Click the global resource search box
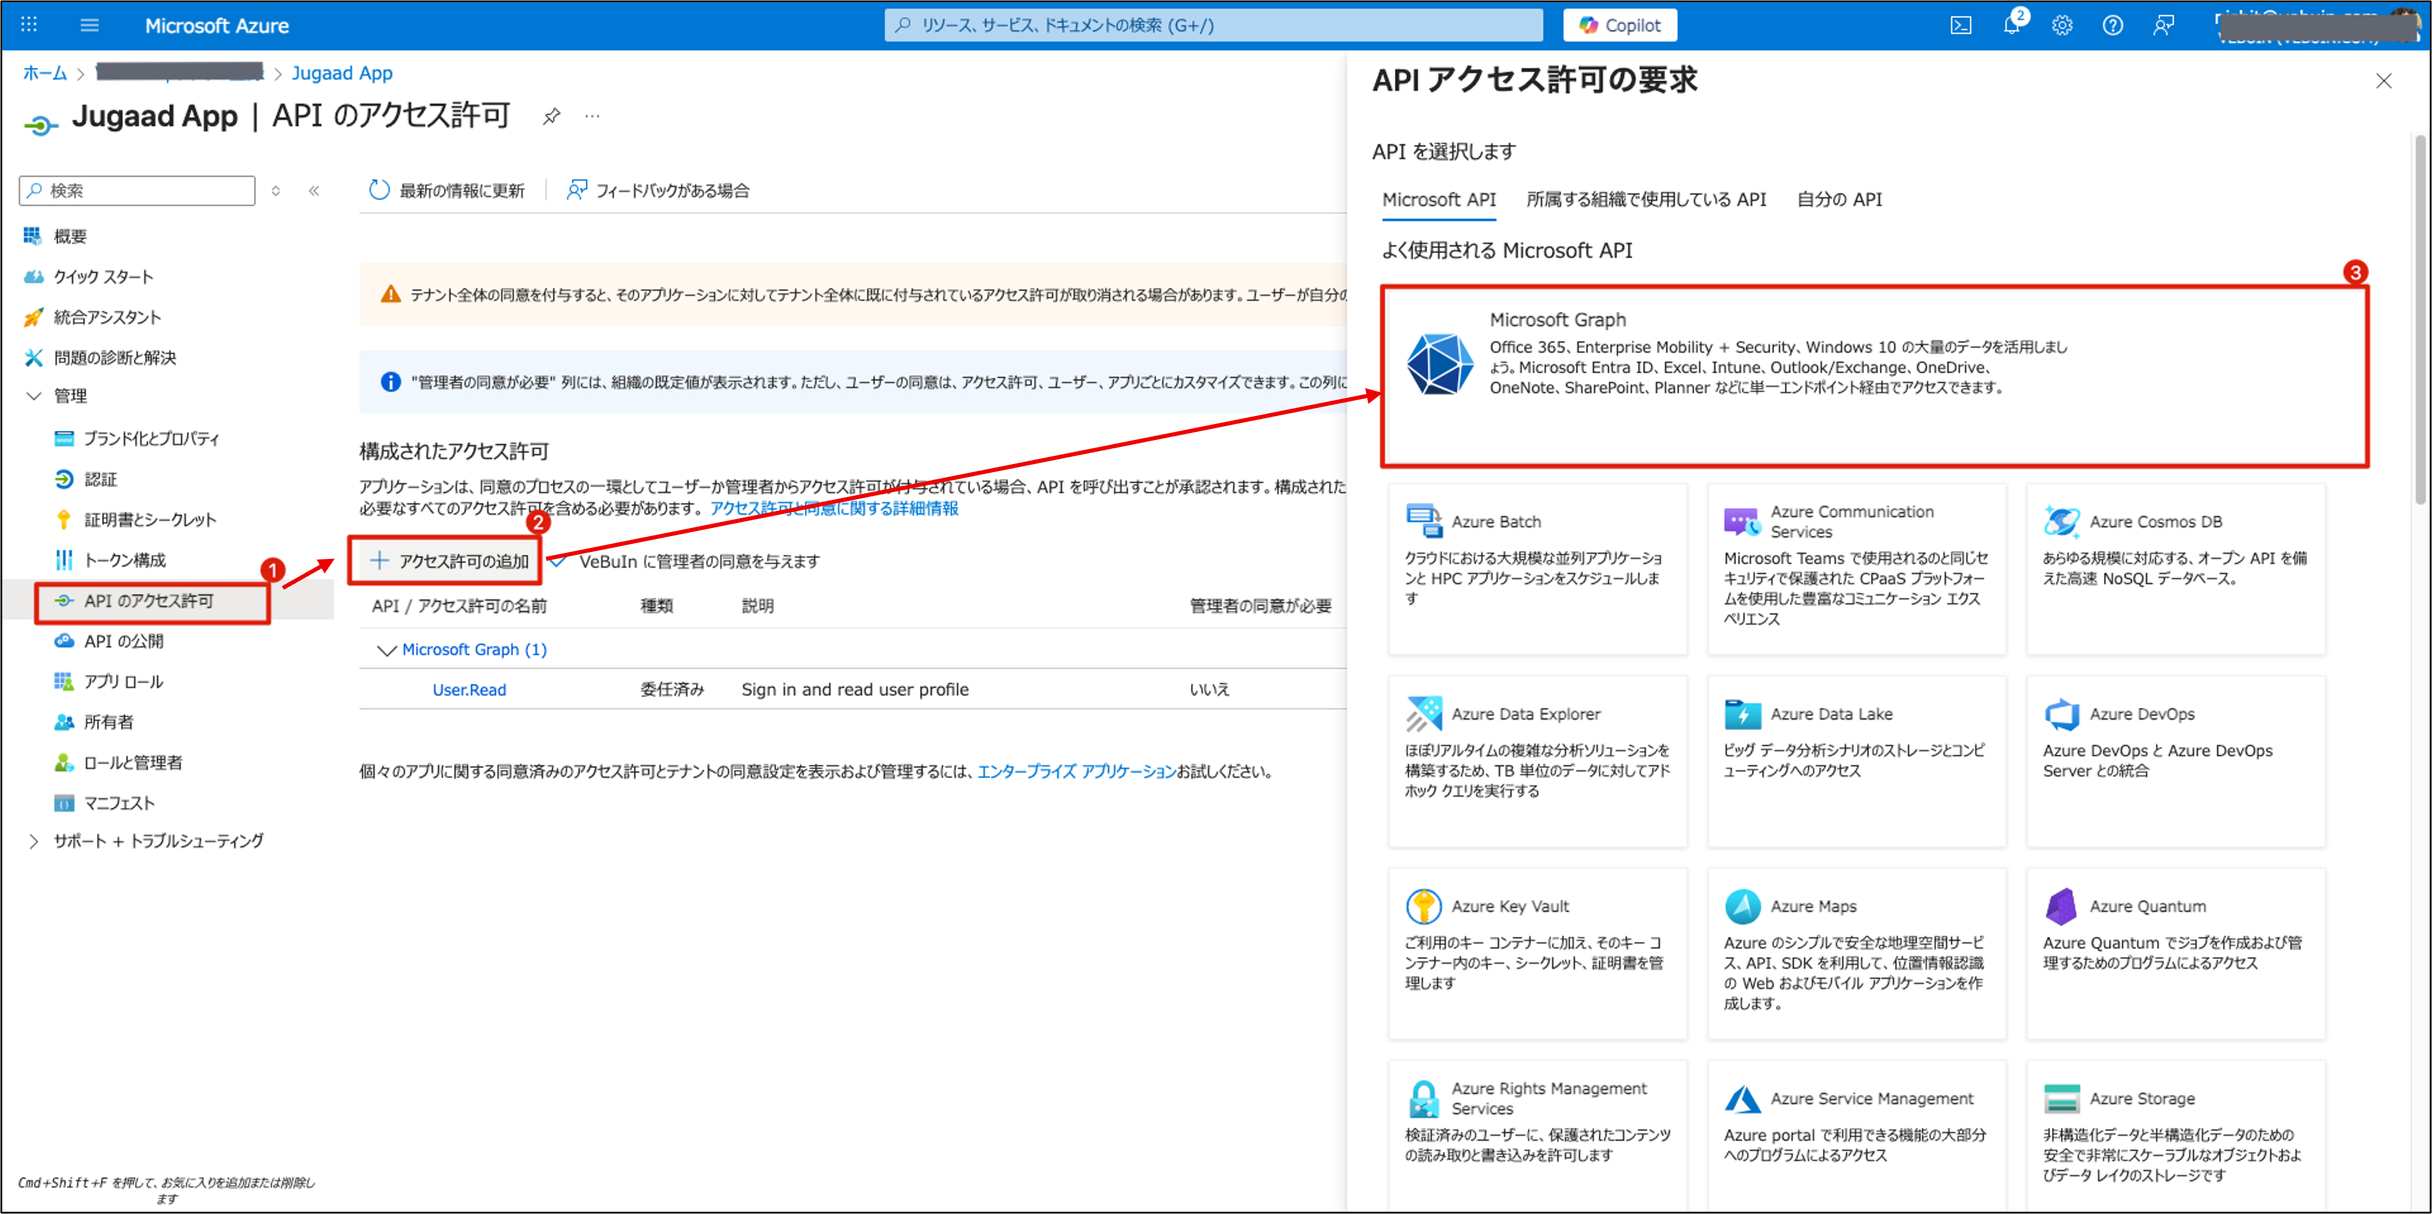 click(x=1213, y=25)
